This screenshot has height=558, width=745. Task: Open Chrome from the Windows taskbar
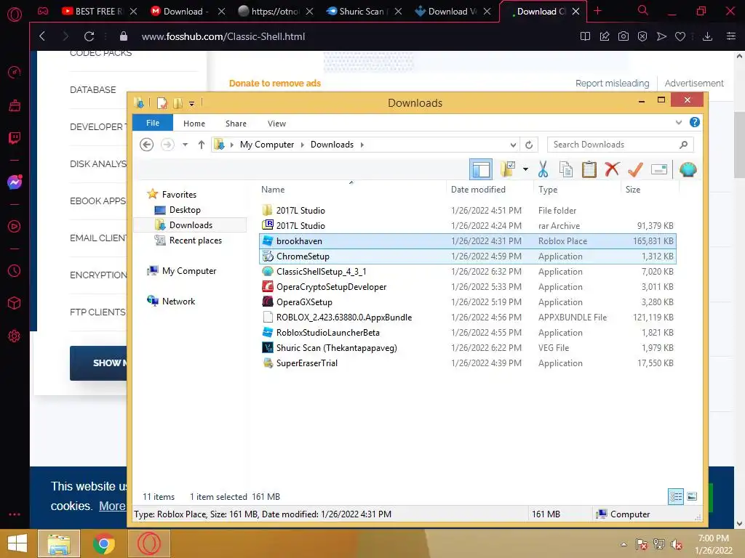tap(103, 543)
